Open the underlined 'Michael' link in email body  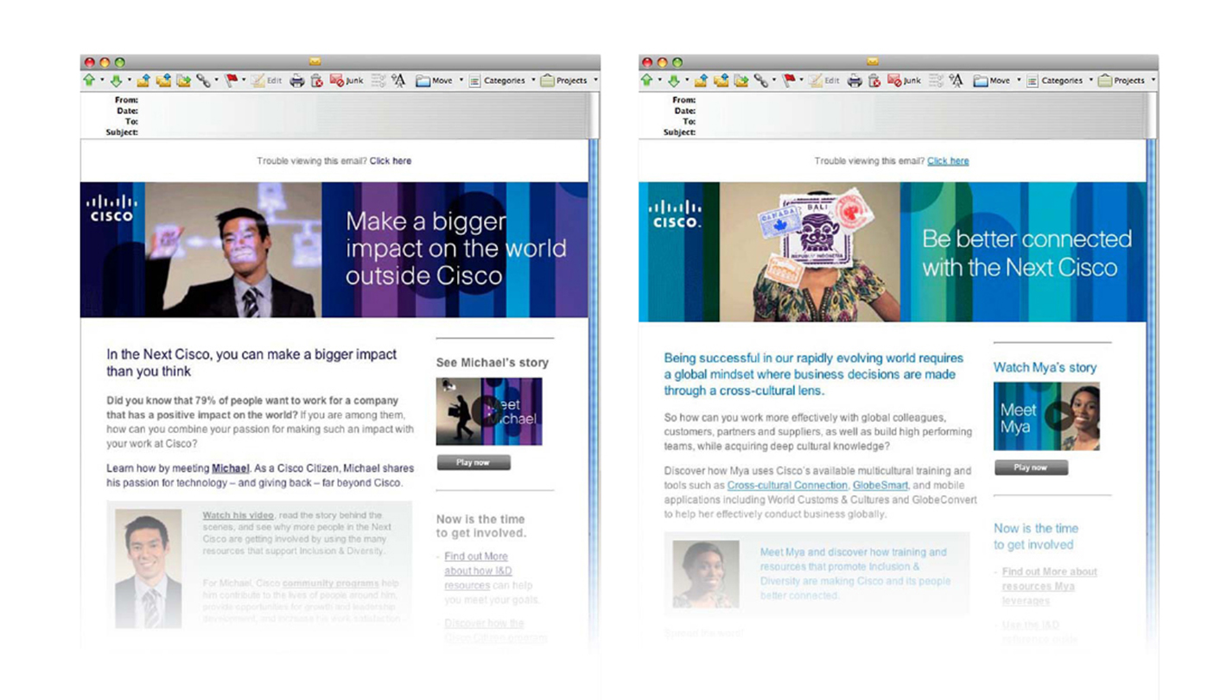pyautogui.click(x=231, y=468)
